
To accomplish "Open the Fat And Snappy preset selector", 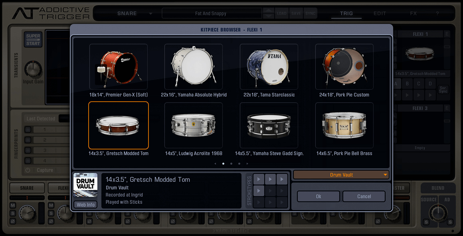I will click(212, 13).
